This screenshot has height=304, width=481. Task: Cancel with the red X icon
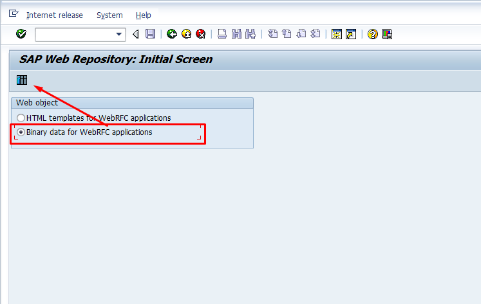coord(201,33)
